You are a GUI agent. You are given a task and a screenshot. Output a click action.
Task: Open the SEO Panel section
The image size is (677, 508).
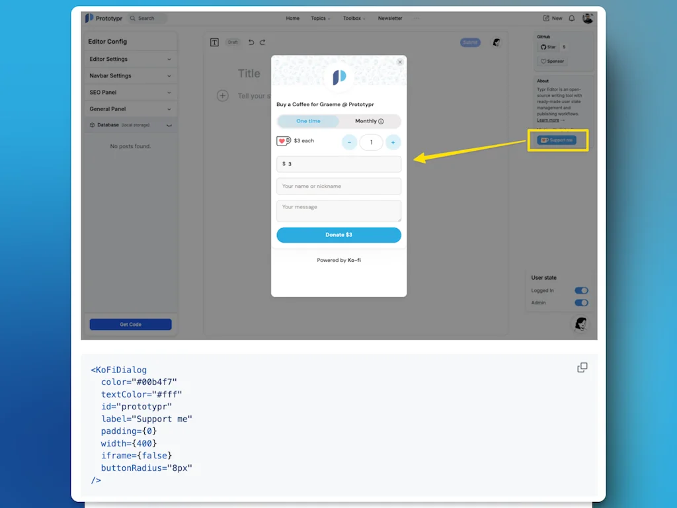click(x=130, y=93)
